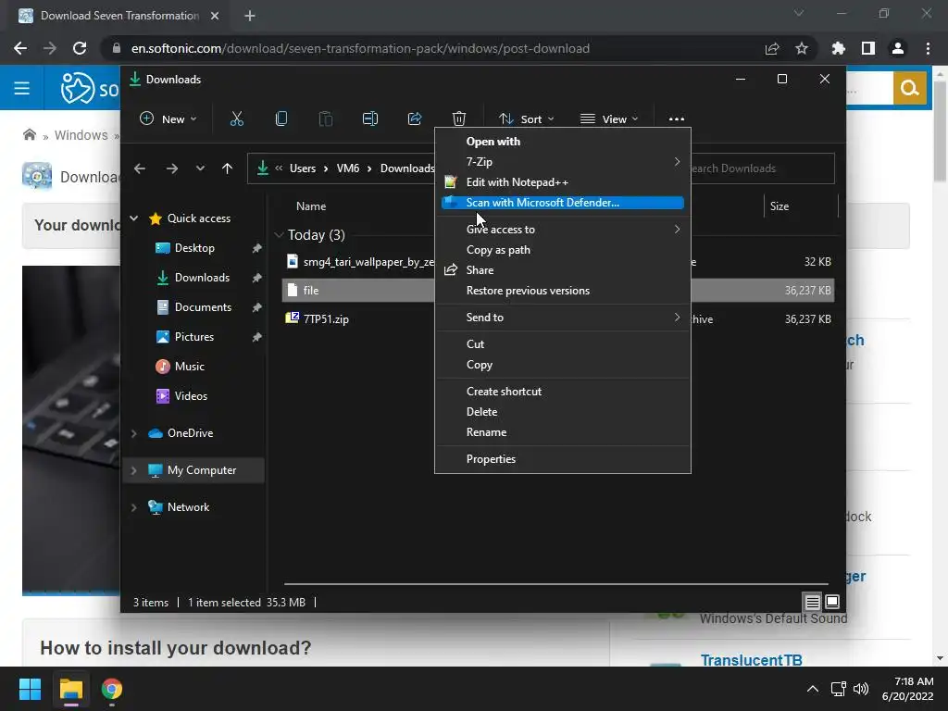Open the Send to submenu

[x=563, y=318]
